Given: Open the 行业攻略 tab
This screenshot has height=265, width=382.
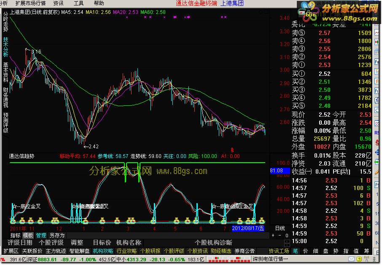Looking at the screenshot, I should tap(126, 251).
